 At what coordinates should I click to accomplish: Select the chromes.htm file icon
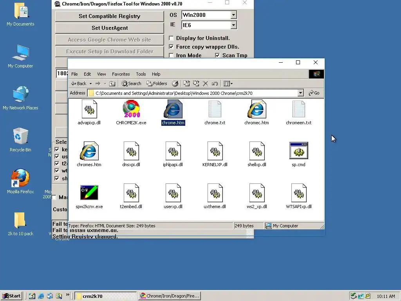pos(89,151)
